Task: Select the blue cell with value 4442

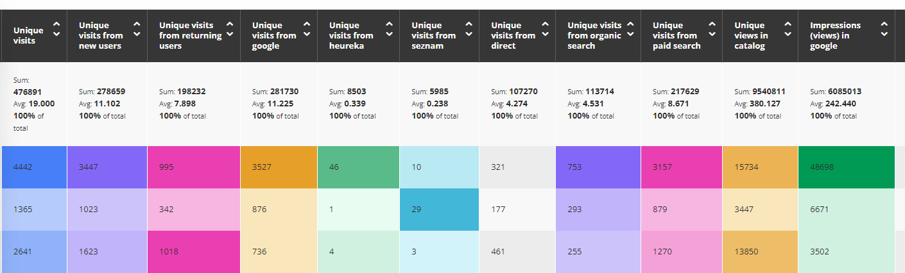Action: 33,167
